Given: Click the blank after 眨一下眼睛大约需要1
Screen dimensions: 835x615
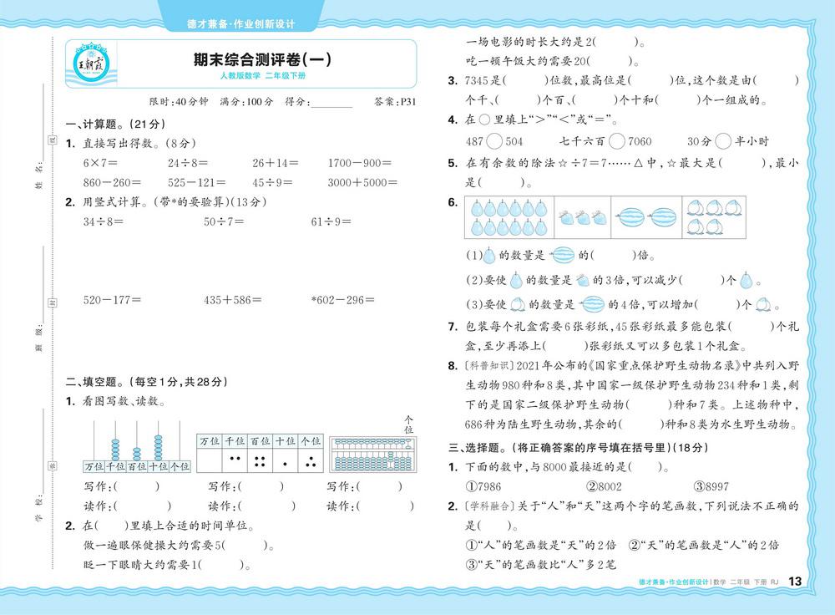Looking at the screenshot, I should pos(221,565).
